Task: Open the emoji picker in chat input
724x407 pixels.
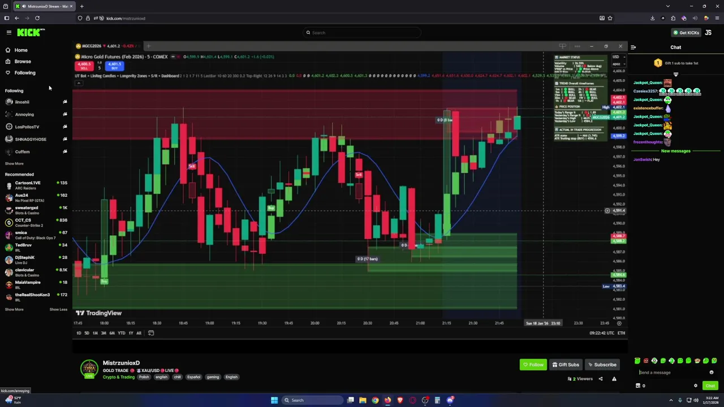Action: [x=712, y=373]
